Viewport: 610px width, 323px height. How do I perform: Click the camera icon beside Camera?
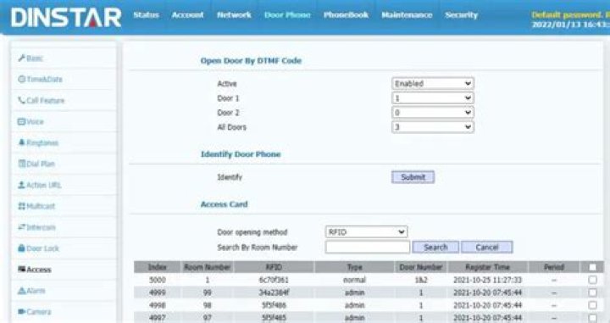tap(22, 311)
